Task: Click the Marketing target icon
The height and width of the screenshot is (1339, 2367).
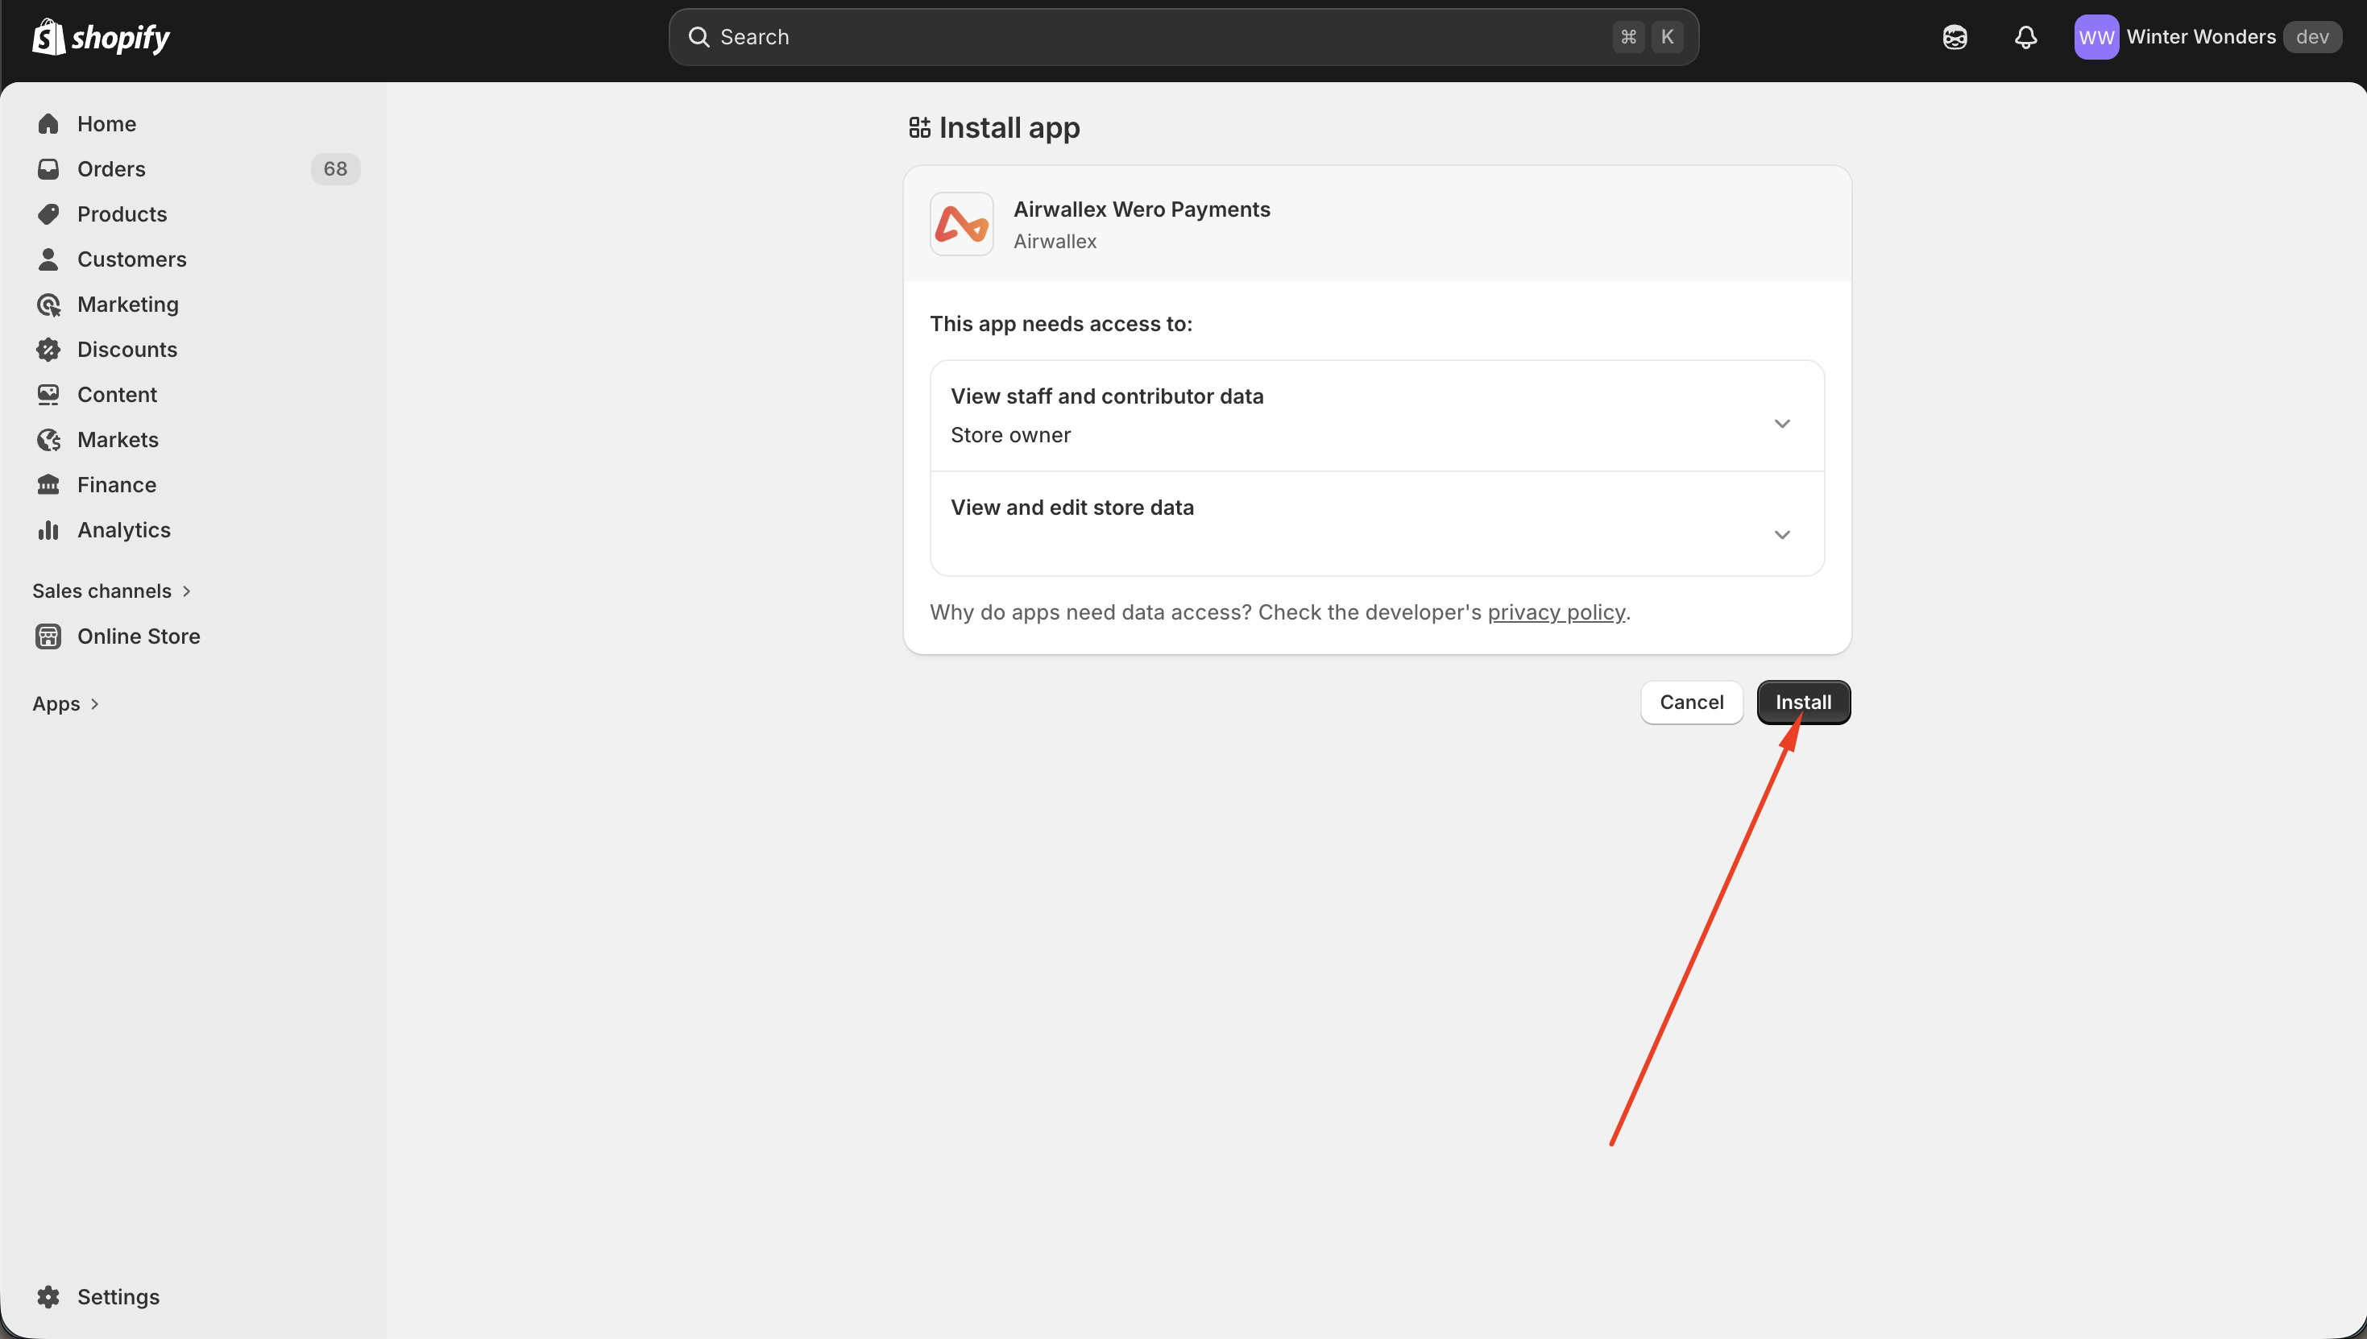Action: pyautogui.click(x=48, y=304)
